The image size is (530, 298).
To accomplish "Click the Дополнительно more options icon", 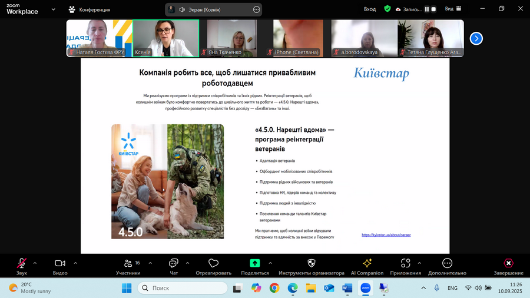I will [447, 264].
